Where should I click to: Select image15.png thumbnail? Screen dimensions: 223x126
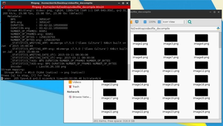[171, 79]
